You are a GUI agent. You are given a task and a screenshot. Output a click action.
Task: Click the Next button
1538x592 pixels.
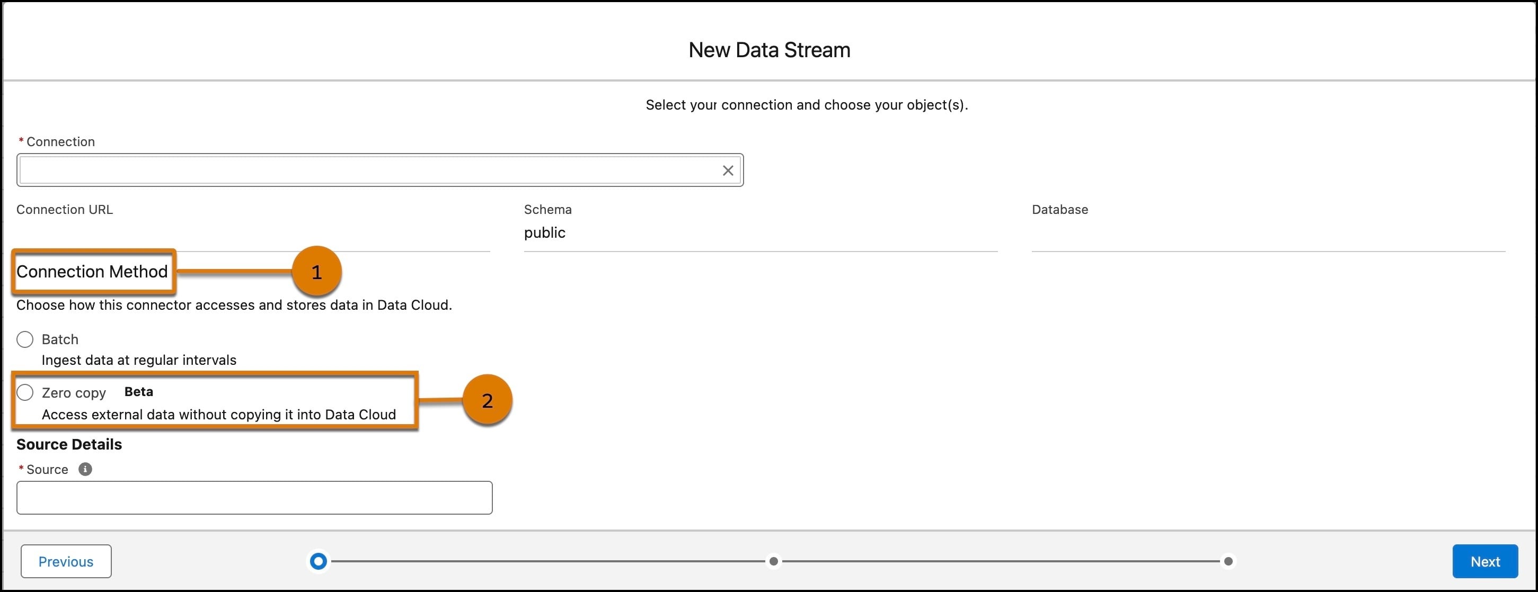pyautogui.click(x=1485, y=561)
